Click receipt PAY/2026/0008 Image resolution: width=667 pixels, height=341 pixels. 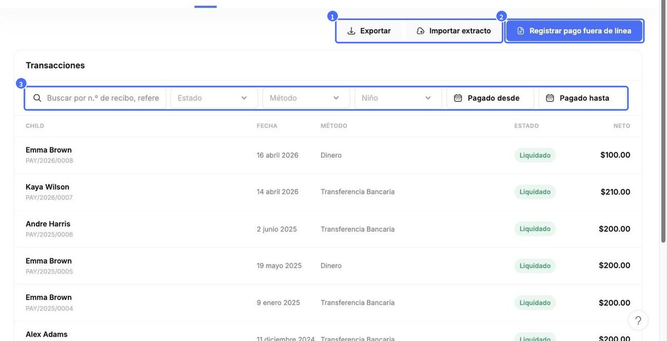(49, 161)
